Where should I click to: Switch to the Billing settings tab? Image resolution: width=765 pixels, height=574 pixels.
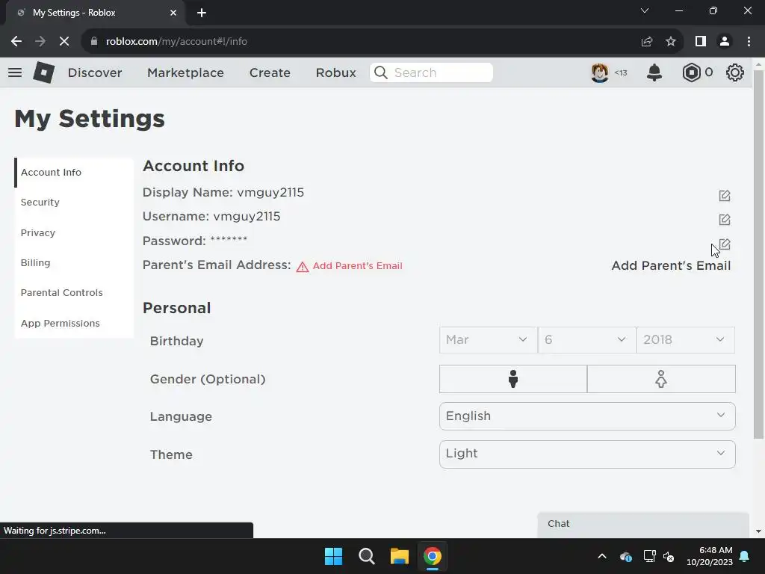(x=74, y=262)
